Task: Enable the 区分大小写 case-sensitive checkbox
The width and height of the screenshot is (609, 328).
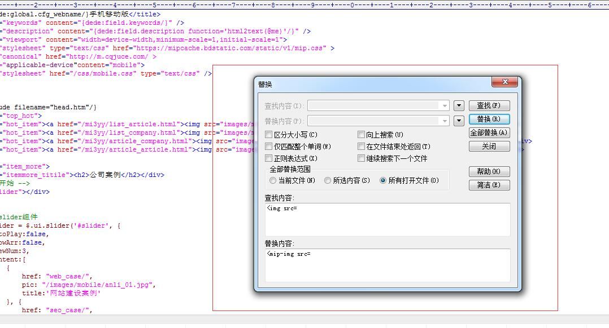Action: click(x=269, y=134)
